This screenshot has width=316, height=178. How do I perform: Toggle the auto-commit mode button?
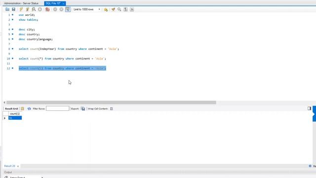(x=68, y=9)
